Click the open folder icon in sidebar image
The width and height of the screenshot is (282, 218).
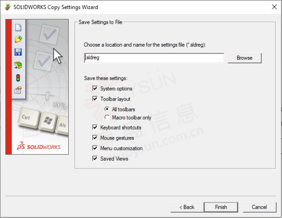coord(18,39)
